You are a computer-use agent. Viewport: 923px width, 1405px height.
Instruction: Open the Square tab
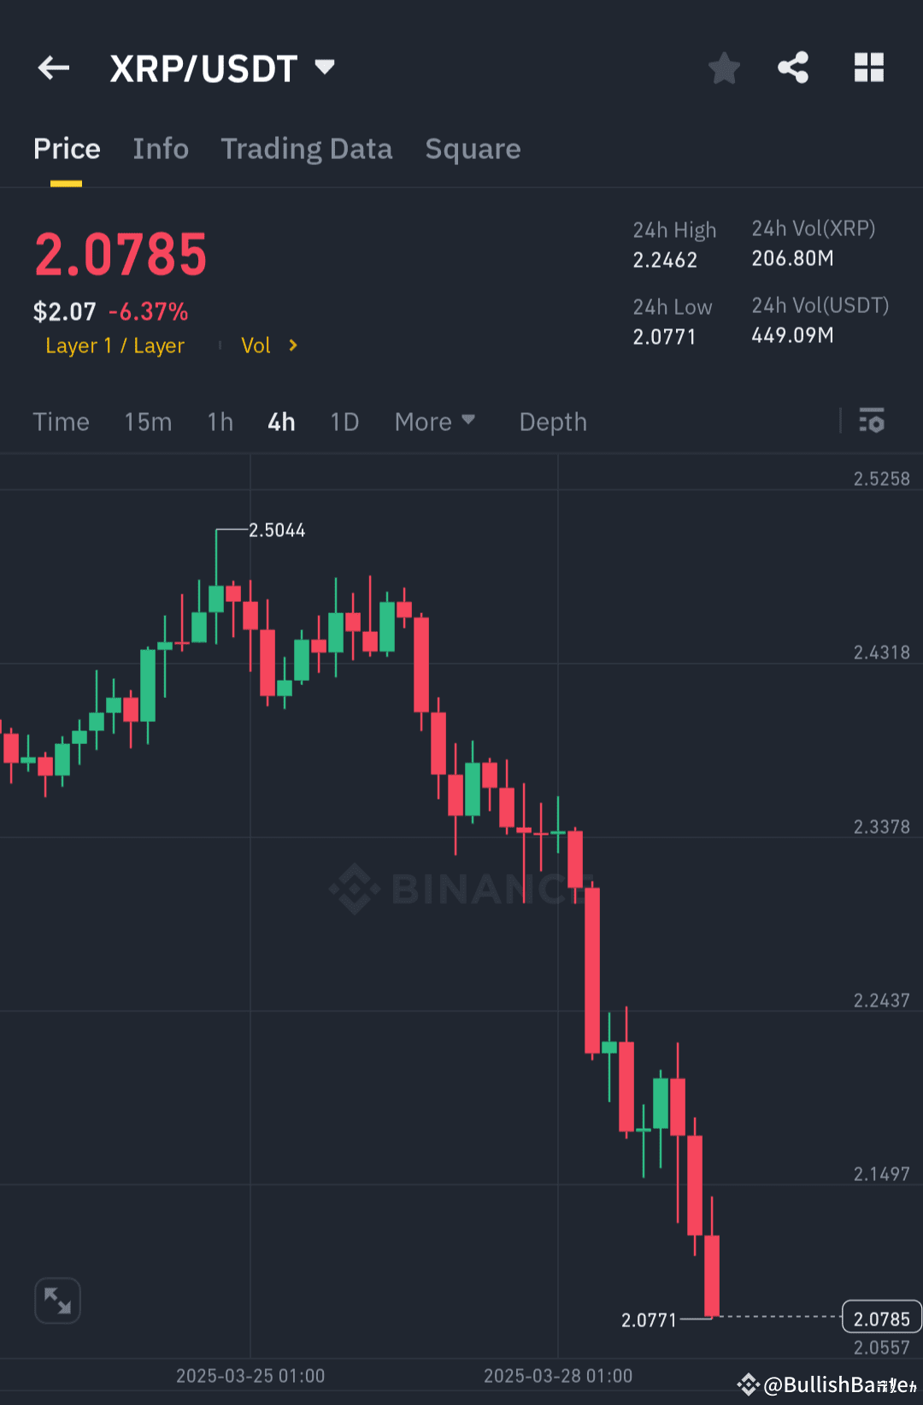click(473, 148)
